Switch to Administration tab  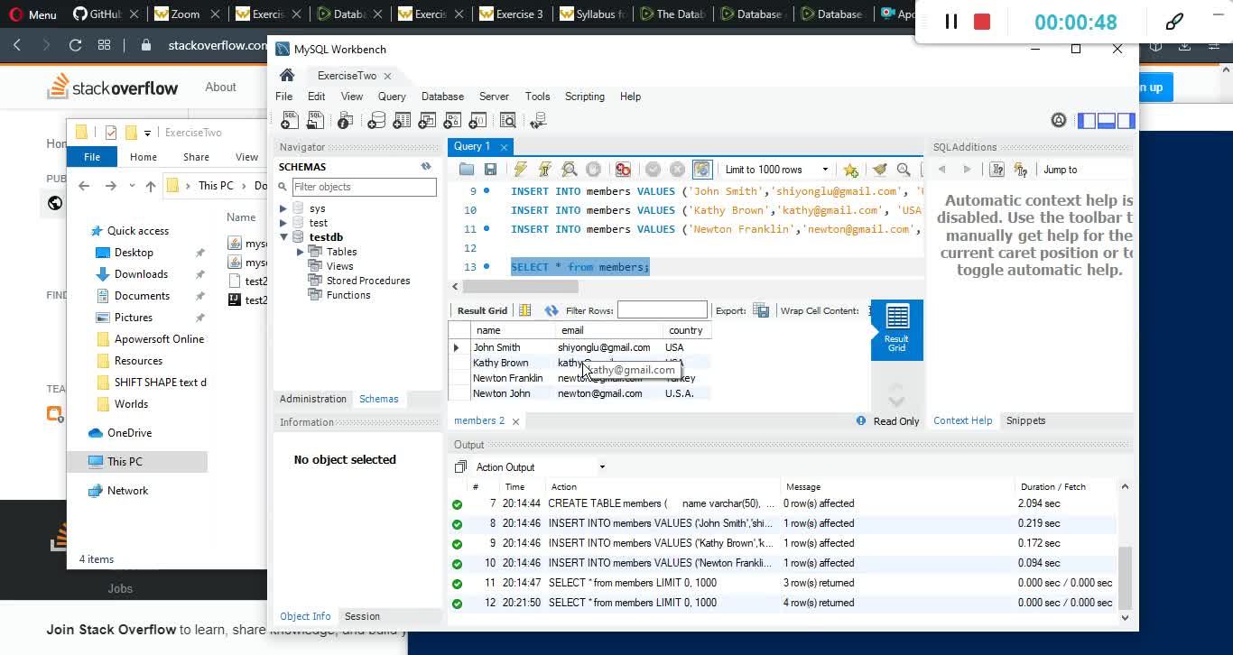click(x=313, y=399)
